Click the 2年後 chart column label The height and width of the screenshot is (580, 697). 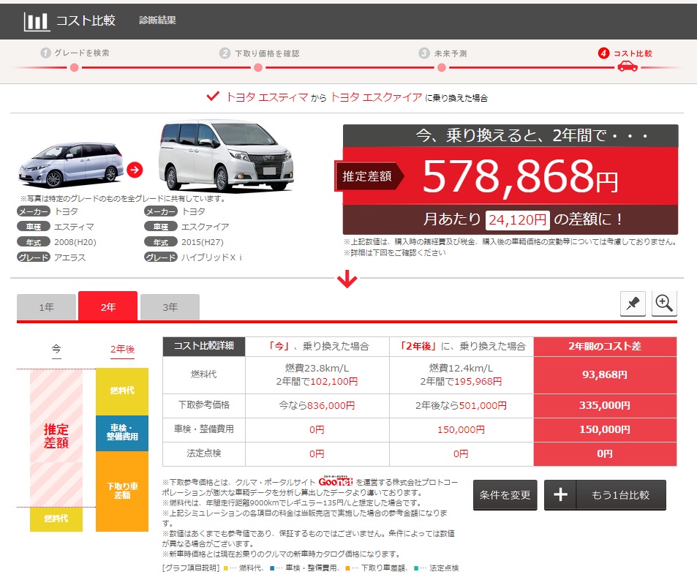pos(122,350)
